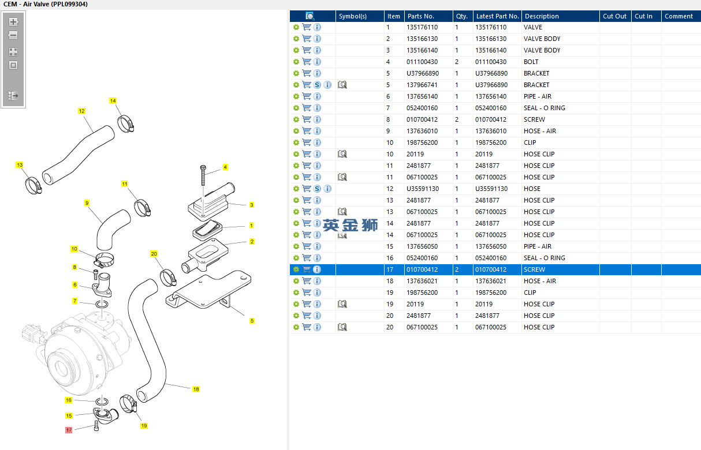Click the Comment column header
701x450 pixels.
681,16
